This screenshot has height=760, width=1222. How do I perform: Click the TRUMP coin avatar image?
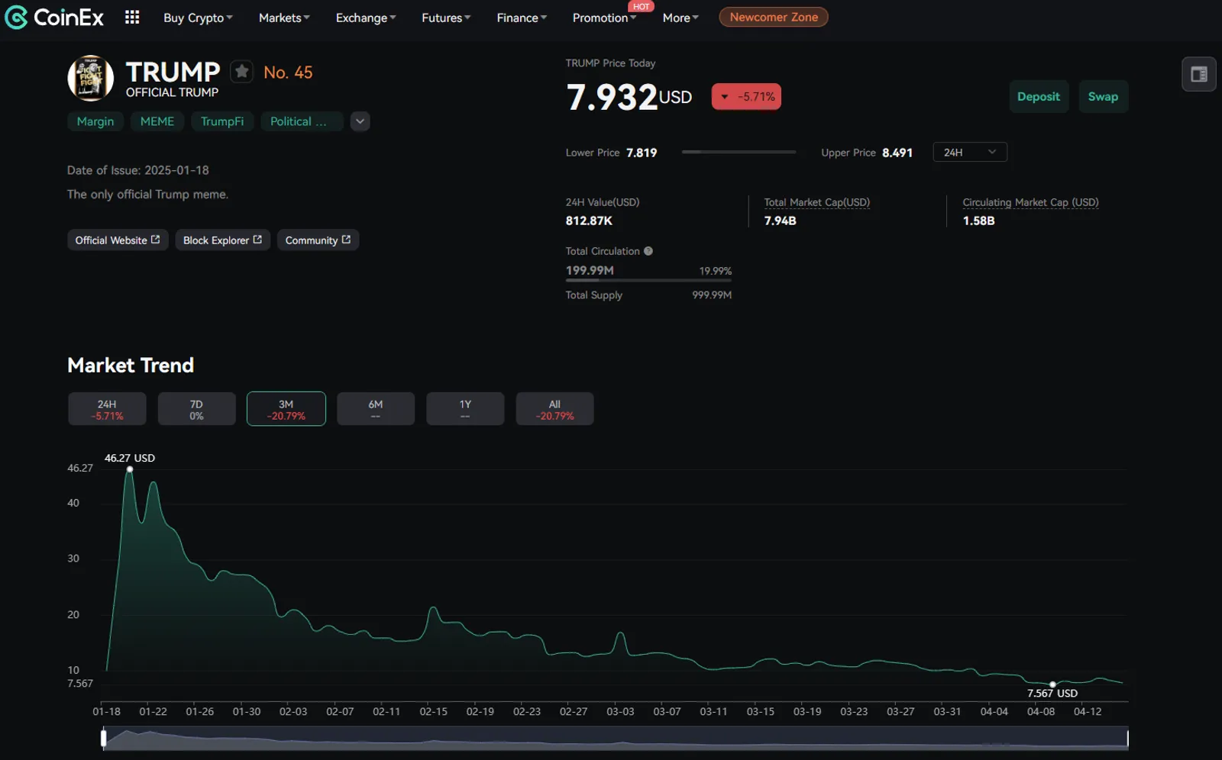click(x=91, y=78)
